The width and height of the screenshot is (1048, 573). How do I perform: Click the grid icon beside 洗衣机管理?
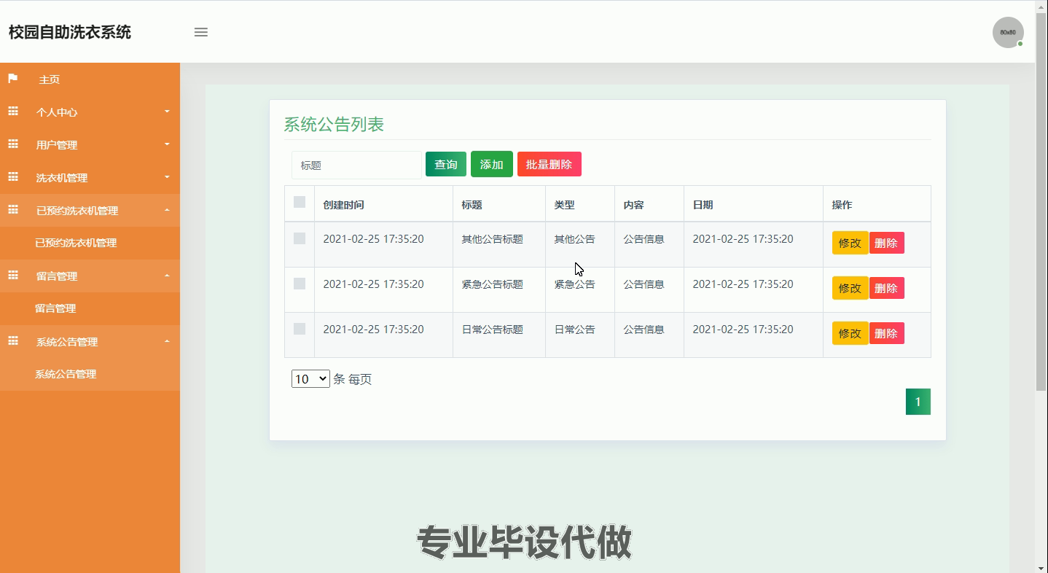click(12, 177)
